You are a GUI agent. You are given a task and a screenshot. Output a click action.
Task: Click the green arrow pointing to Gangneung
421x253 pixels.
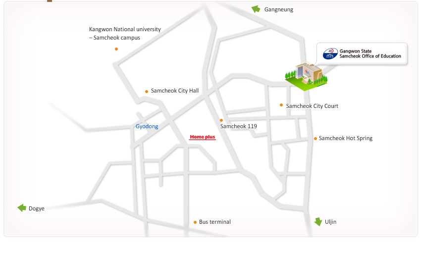(256, 9)
